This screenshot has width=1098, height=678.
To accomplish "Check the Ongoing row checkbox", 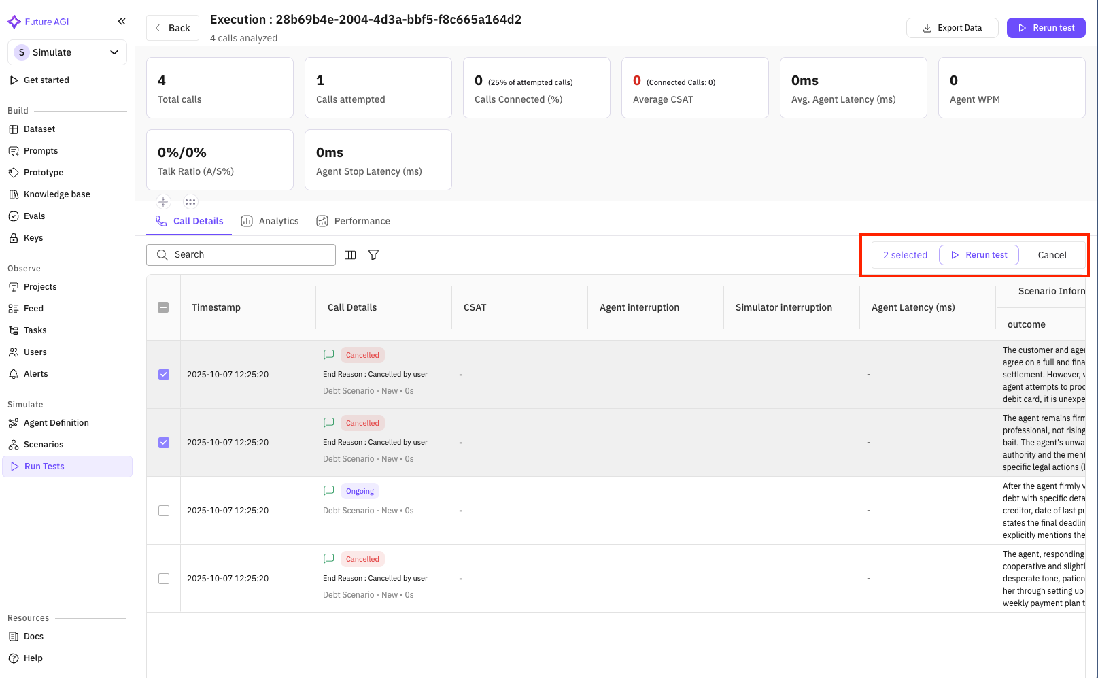I will click(164, 511).
